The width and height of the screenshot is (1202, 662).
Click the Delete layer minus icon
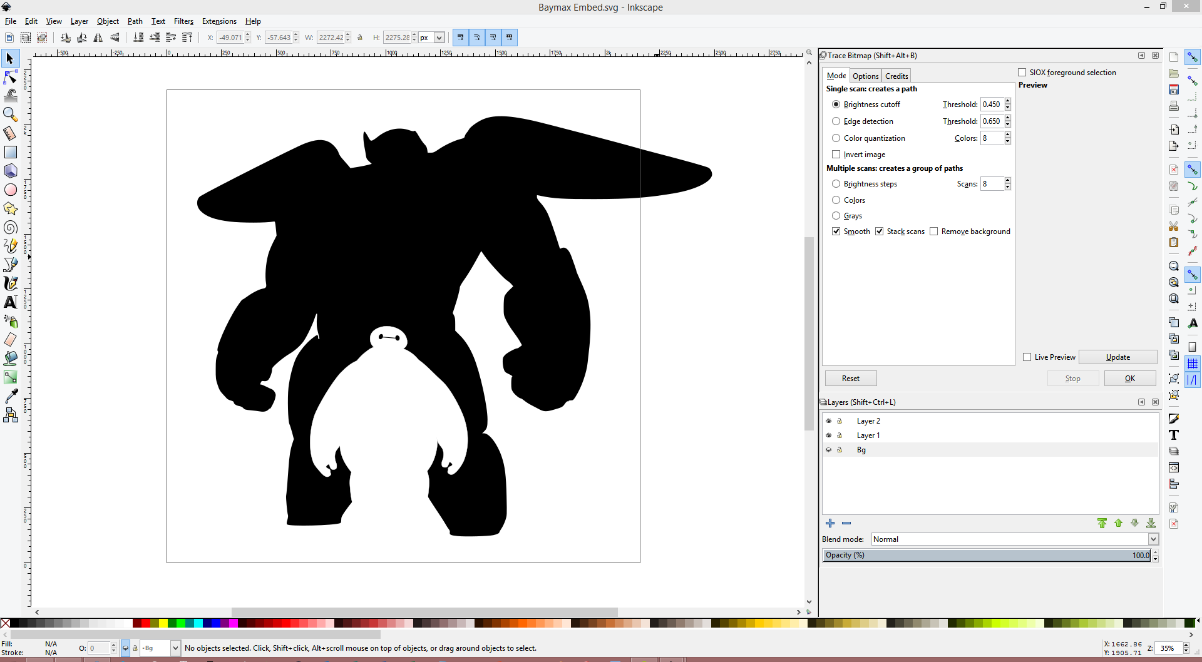click(846, 523)
